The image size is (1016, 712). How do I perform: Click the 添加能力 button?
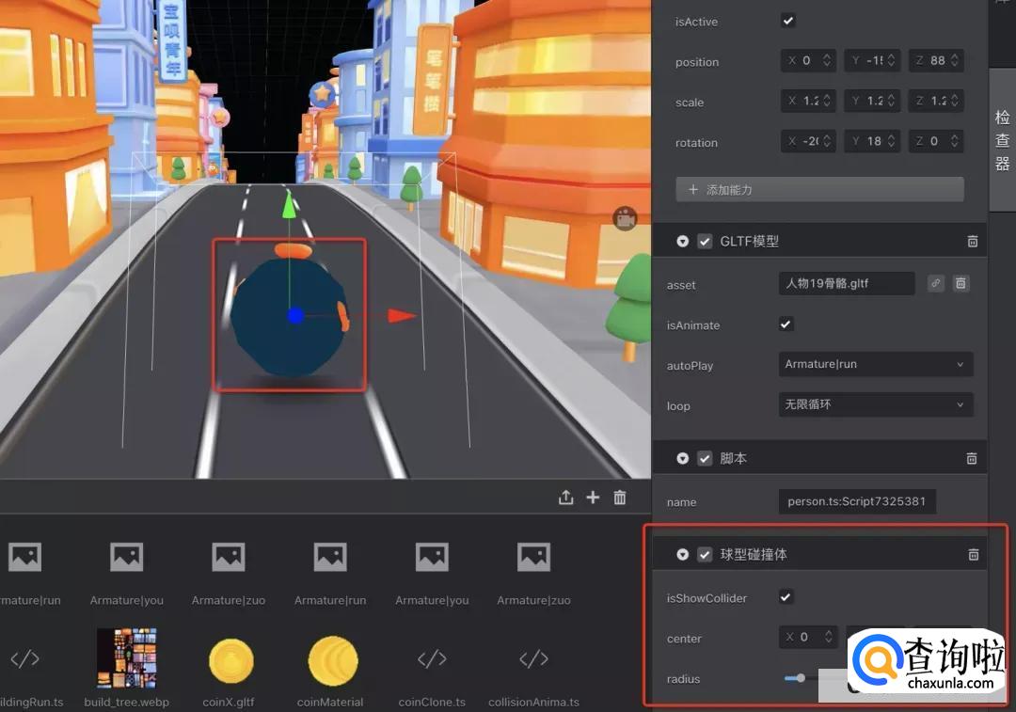click(819, 189)
